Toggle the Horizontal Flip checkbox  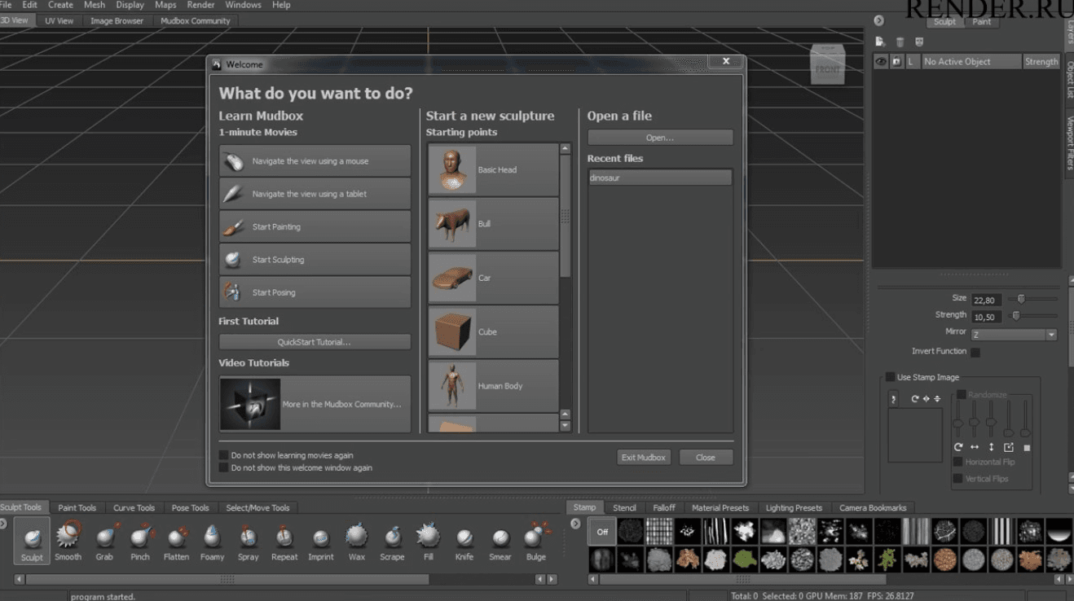point(958,462)
